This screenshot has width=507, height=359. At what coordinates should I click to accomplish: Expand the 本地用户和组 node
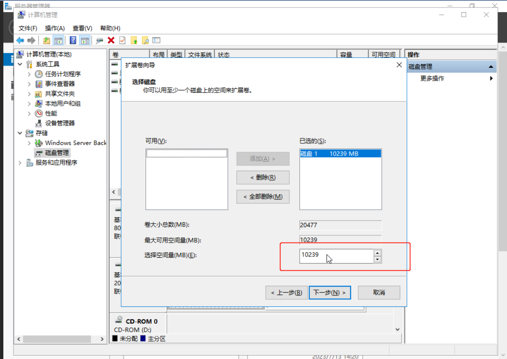point(29,103)
